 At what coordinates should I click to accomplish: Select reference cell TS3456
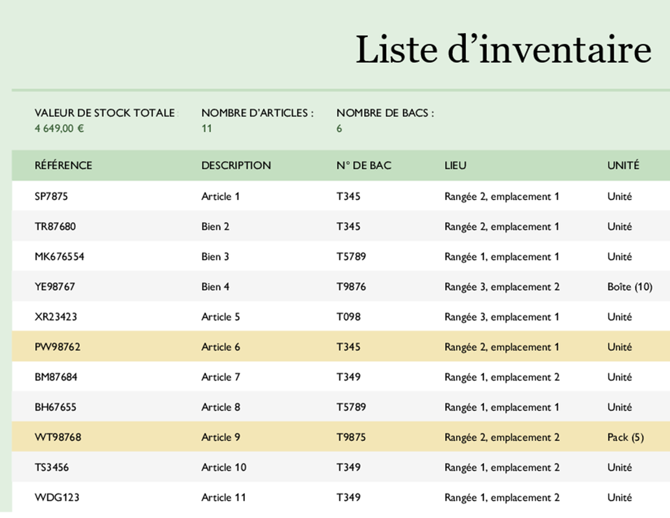coord(52,467)
